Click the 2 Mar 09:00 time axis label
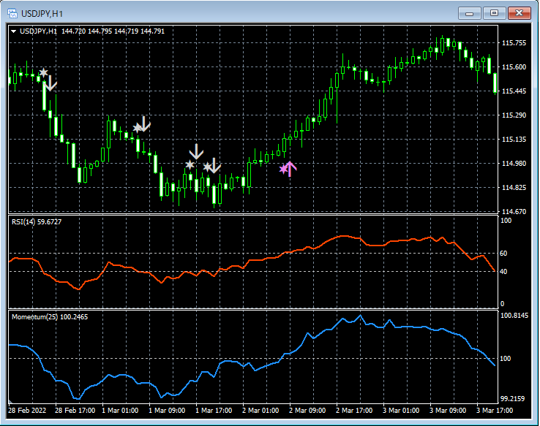Screen dimensions: 540x426 coord(306,410)
